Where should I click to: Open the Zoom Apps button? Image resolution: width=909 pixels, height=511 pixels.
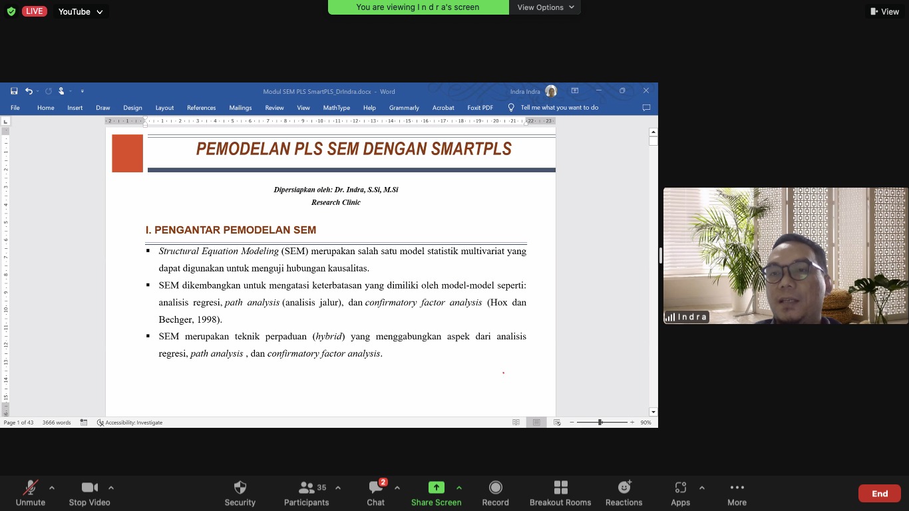pyautogui.click(x=680, y=494)
